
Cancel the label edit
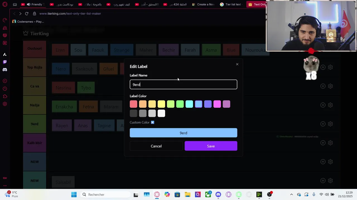(156, 146)
